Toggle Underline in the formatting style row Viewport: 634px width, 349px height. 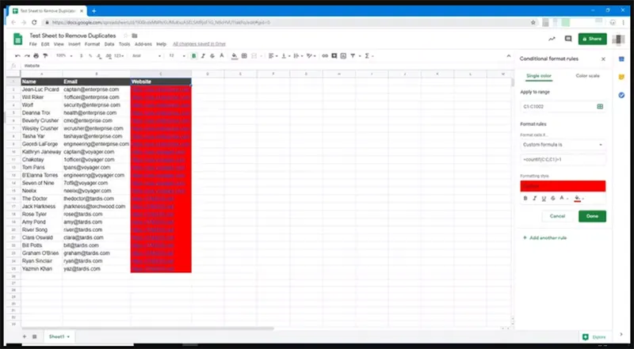[x=544, y=199]
